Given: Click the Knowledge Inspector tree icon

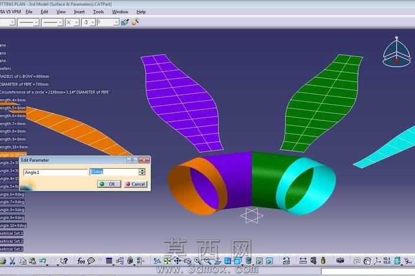Looking at the screenshot, I should (x=120, y=261).
